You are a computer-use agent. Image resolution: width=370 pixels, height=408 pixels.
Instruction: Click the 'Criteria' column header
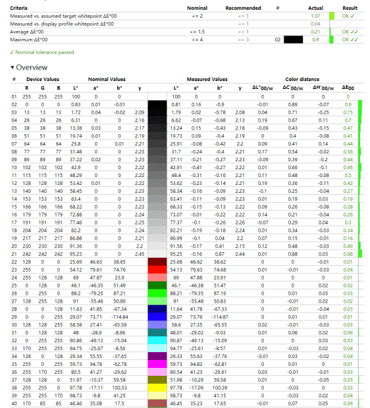18,8
